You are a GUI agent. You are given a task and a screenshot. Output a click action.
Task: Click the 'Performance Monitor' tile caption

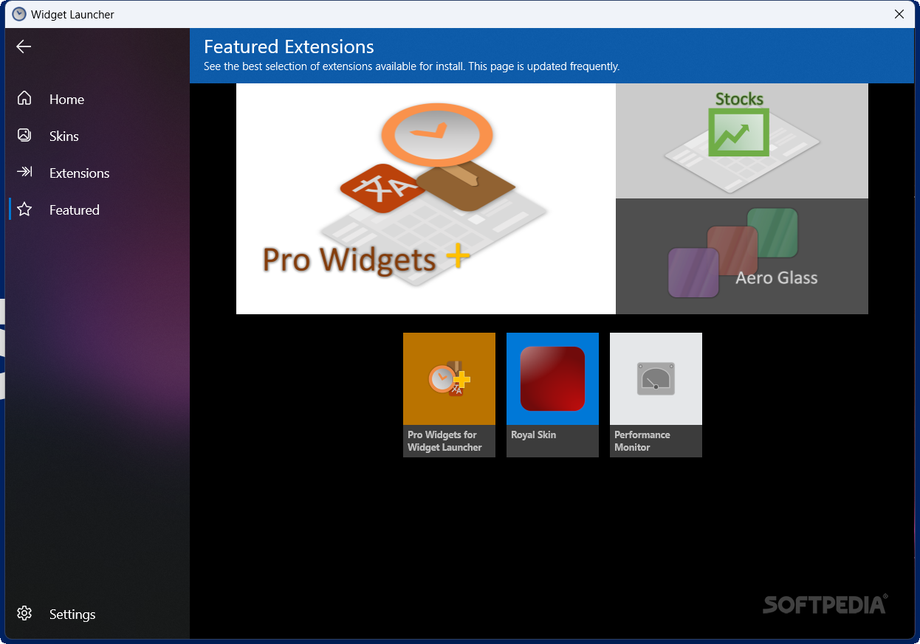(x=642, y=441)
